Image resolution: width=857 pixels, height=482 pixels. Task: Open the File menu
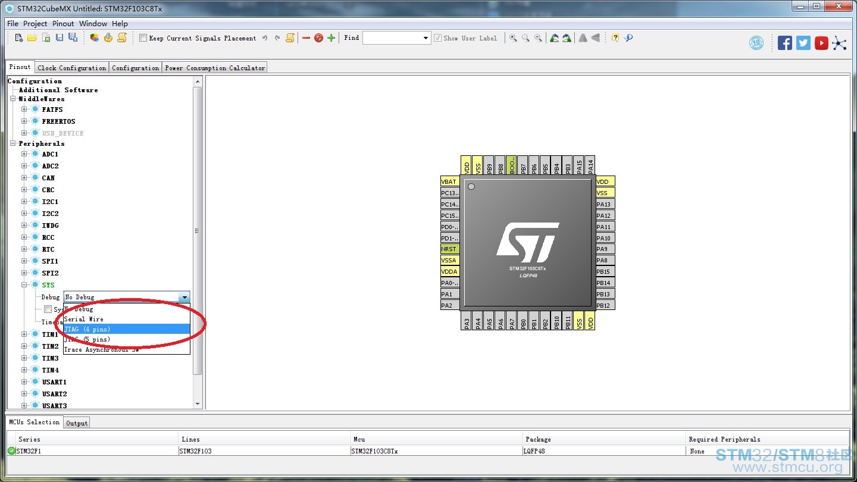pos(12,24)
